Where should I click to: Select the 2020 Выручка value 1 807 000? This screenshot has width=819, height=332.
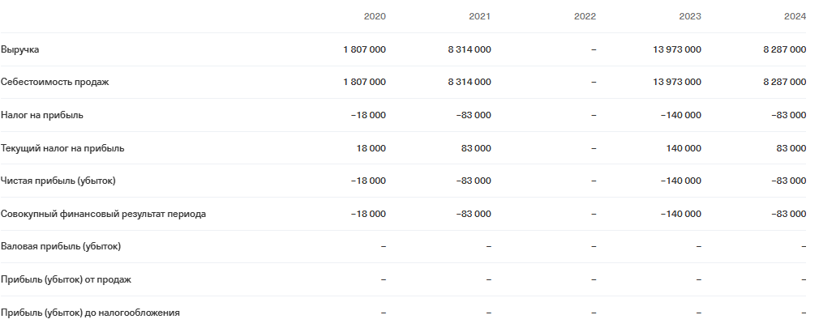click(365, 49)
